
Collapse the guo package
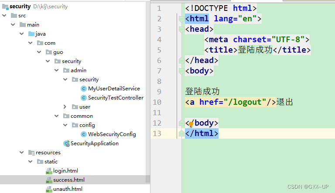point(39,52)
